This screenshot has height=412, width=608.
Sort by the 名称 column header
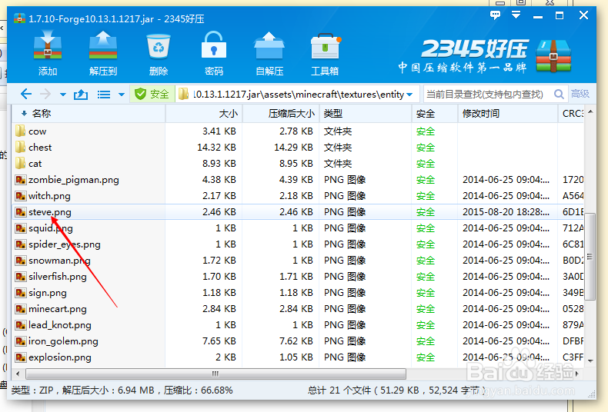pyautogui.click(x=89, y=114)
